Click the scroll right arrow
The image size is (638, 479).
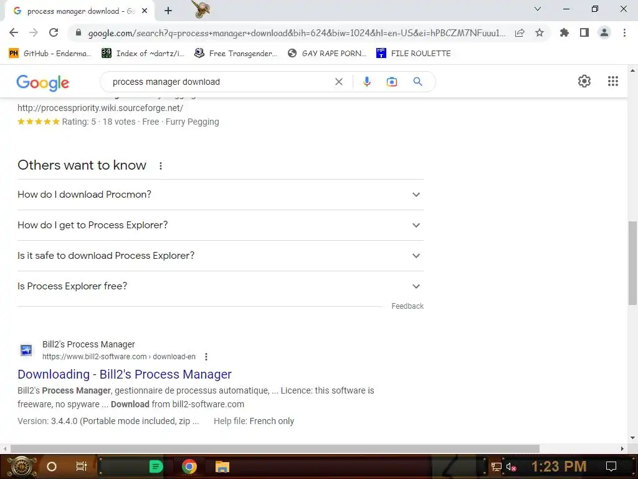pos(622,448)
